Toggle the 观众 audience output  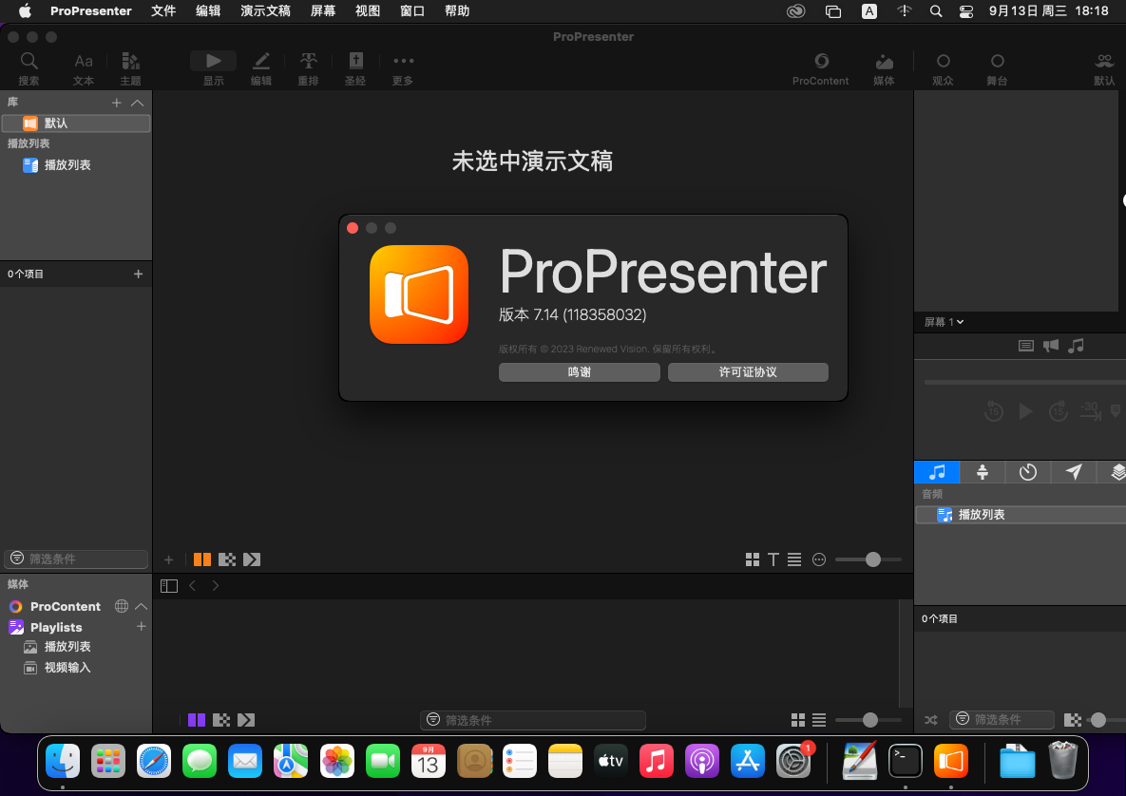[x=943, y=68]
